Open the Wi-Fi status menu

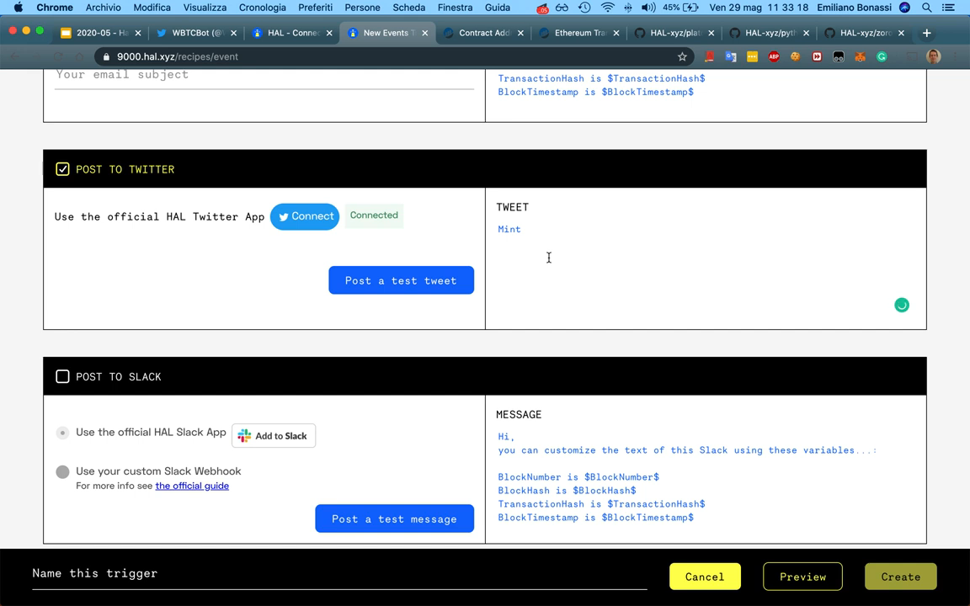coord(607,8)
